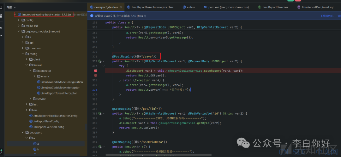Expand the oss folder
This screenshot has height=157, width=341.
pos(27,110)
